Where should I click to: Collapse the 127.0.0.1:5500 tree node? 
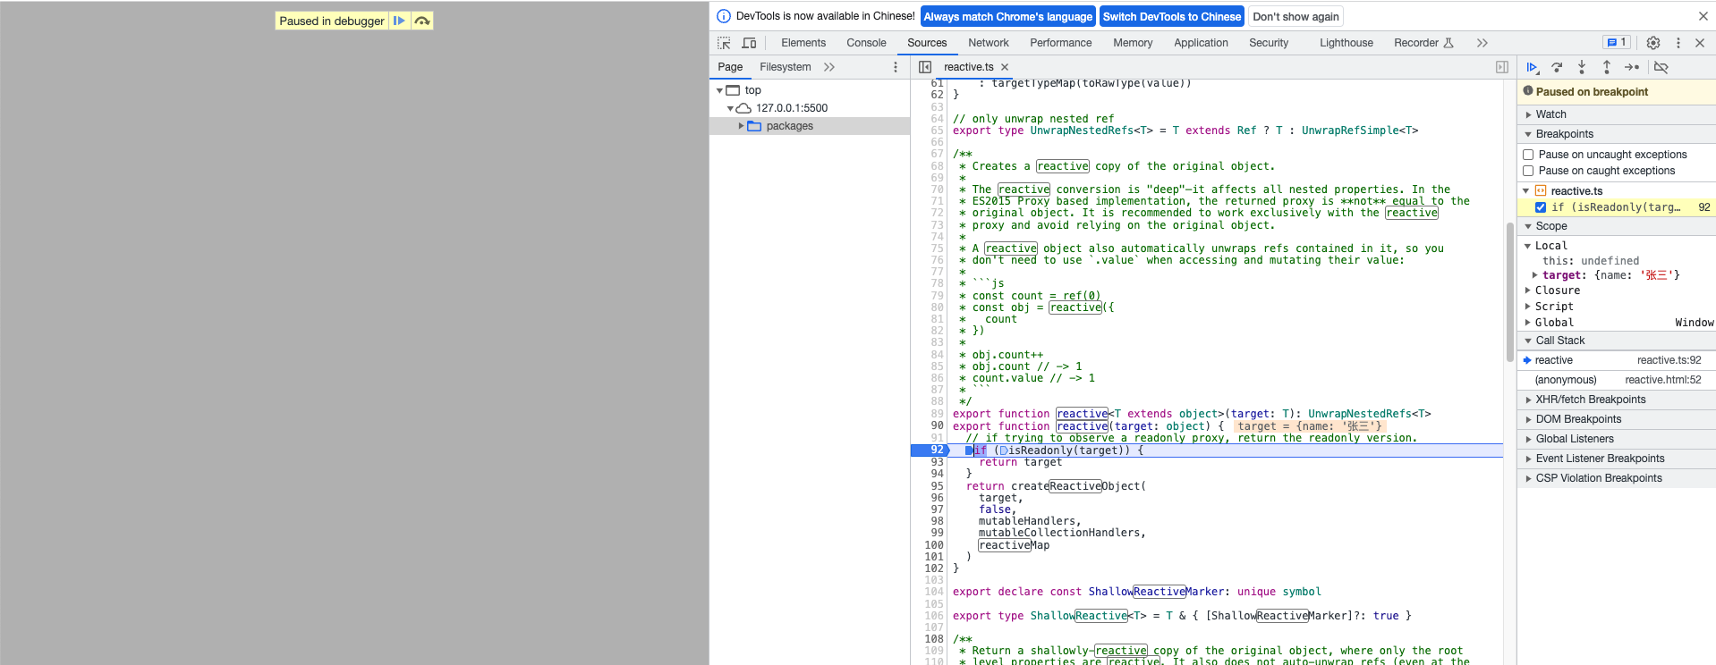coord(730,108)
